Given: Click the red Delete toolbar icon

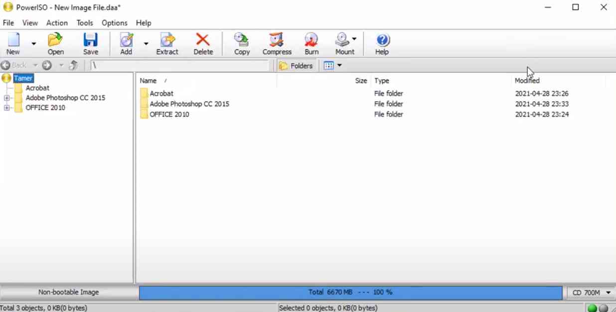Looking at the screenshot, I should [x=203, y=44].
